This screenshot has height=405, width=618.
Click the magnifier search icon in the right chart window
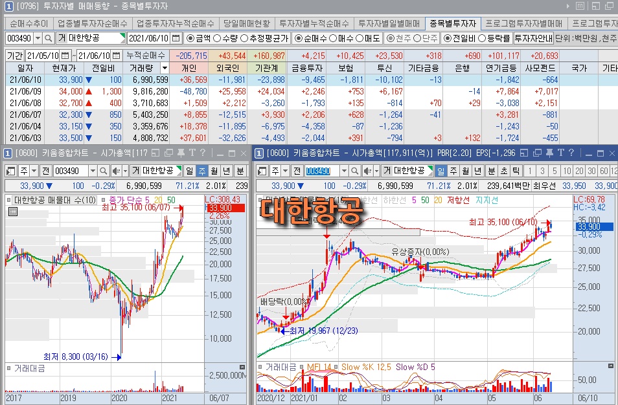pyautogui.click(x=355, y=171)
